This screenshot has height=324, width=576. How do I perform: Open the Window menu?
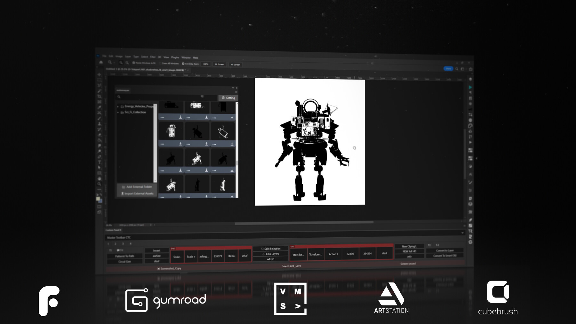click(x=186, y=58)
